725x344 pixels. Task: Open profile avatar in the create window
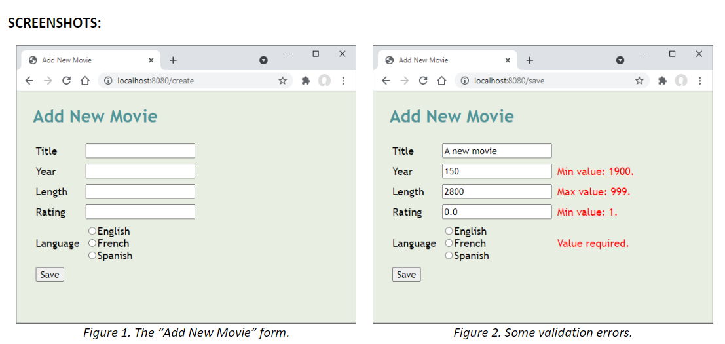(325, 81)
